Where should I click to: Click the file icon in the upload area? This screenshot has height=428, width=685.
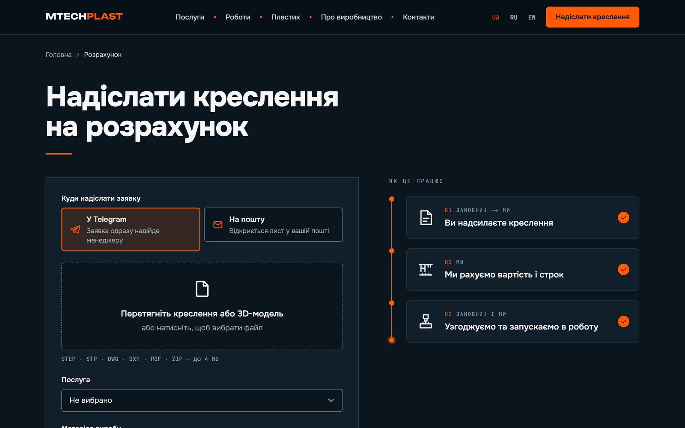pos(202,289)
